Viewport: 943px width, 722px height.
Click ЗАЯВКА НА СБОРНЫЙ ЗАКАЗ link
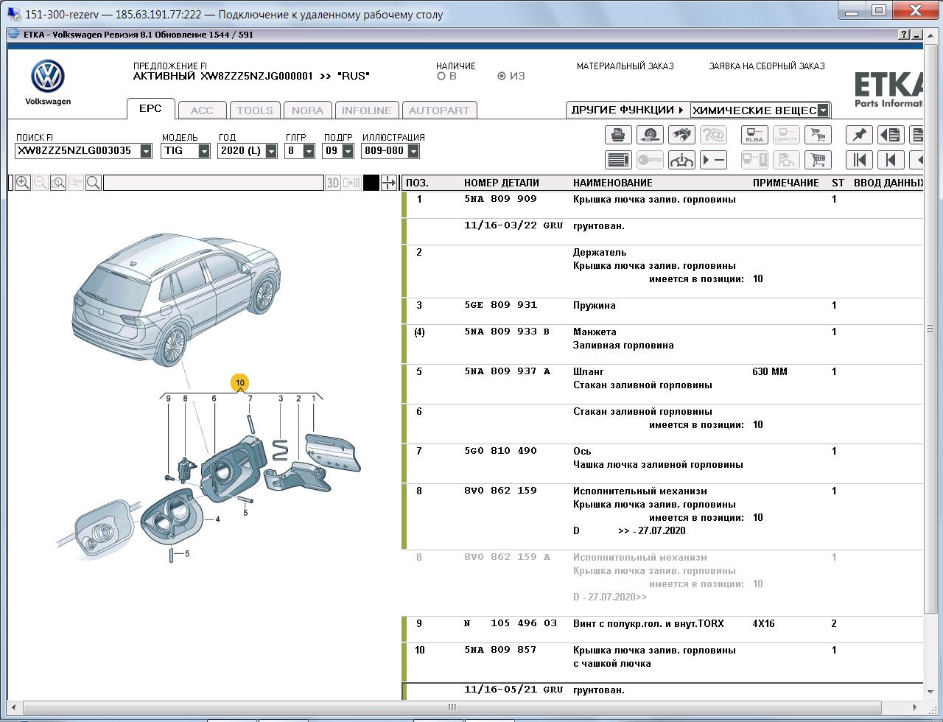(767, 66)
